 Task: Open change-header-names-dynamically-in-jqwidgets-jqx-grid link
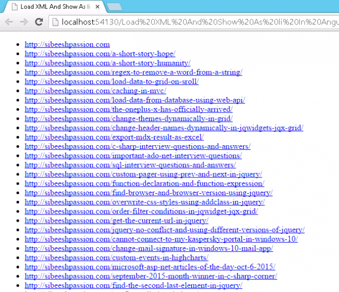click(164, 128)
